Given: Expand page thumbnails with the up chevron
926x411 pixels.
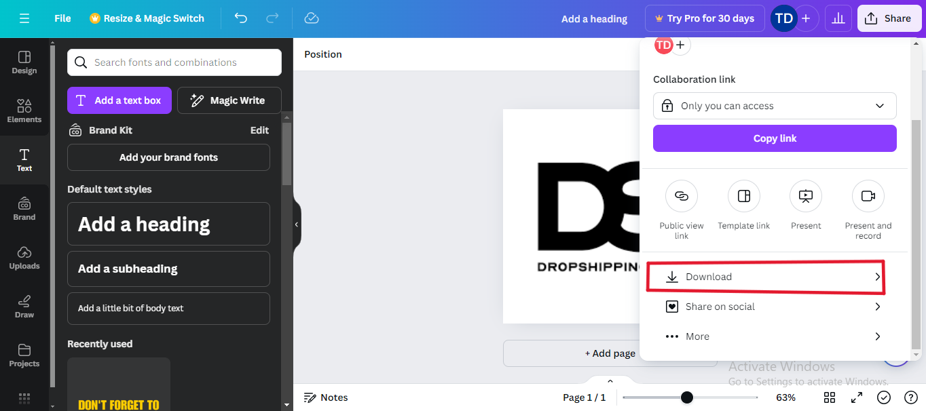Looking at the screenshot, I should click(x=610, y=380).
